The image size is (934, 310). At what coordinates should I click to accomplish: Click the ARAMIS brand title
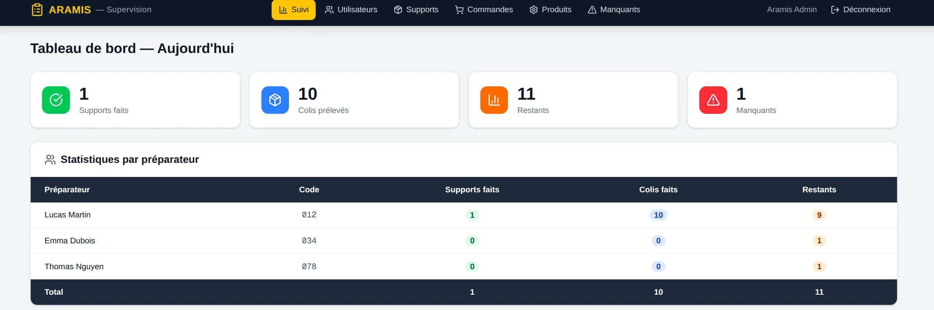(70, 10)
